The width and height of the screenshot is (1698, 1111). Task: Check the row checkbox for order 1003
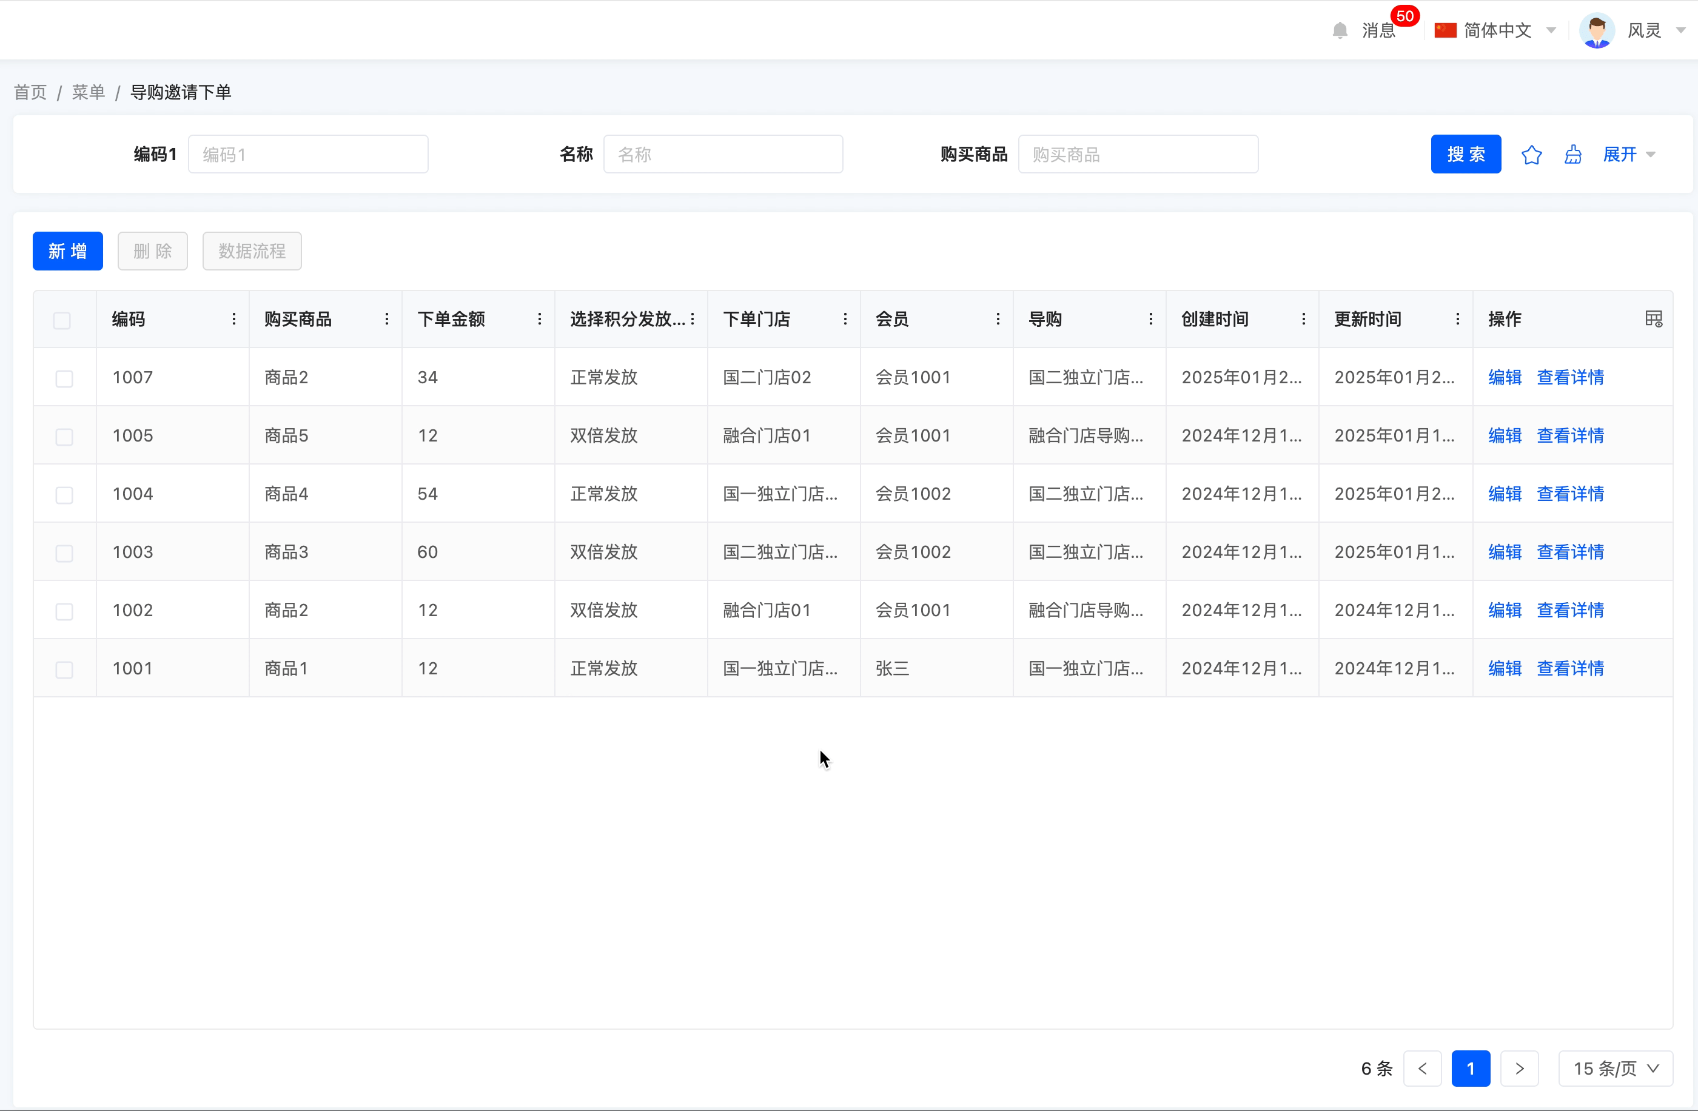64,553
